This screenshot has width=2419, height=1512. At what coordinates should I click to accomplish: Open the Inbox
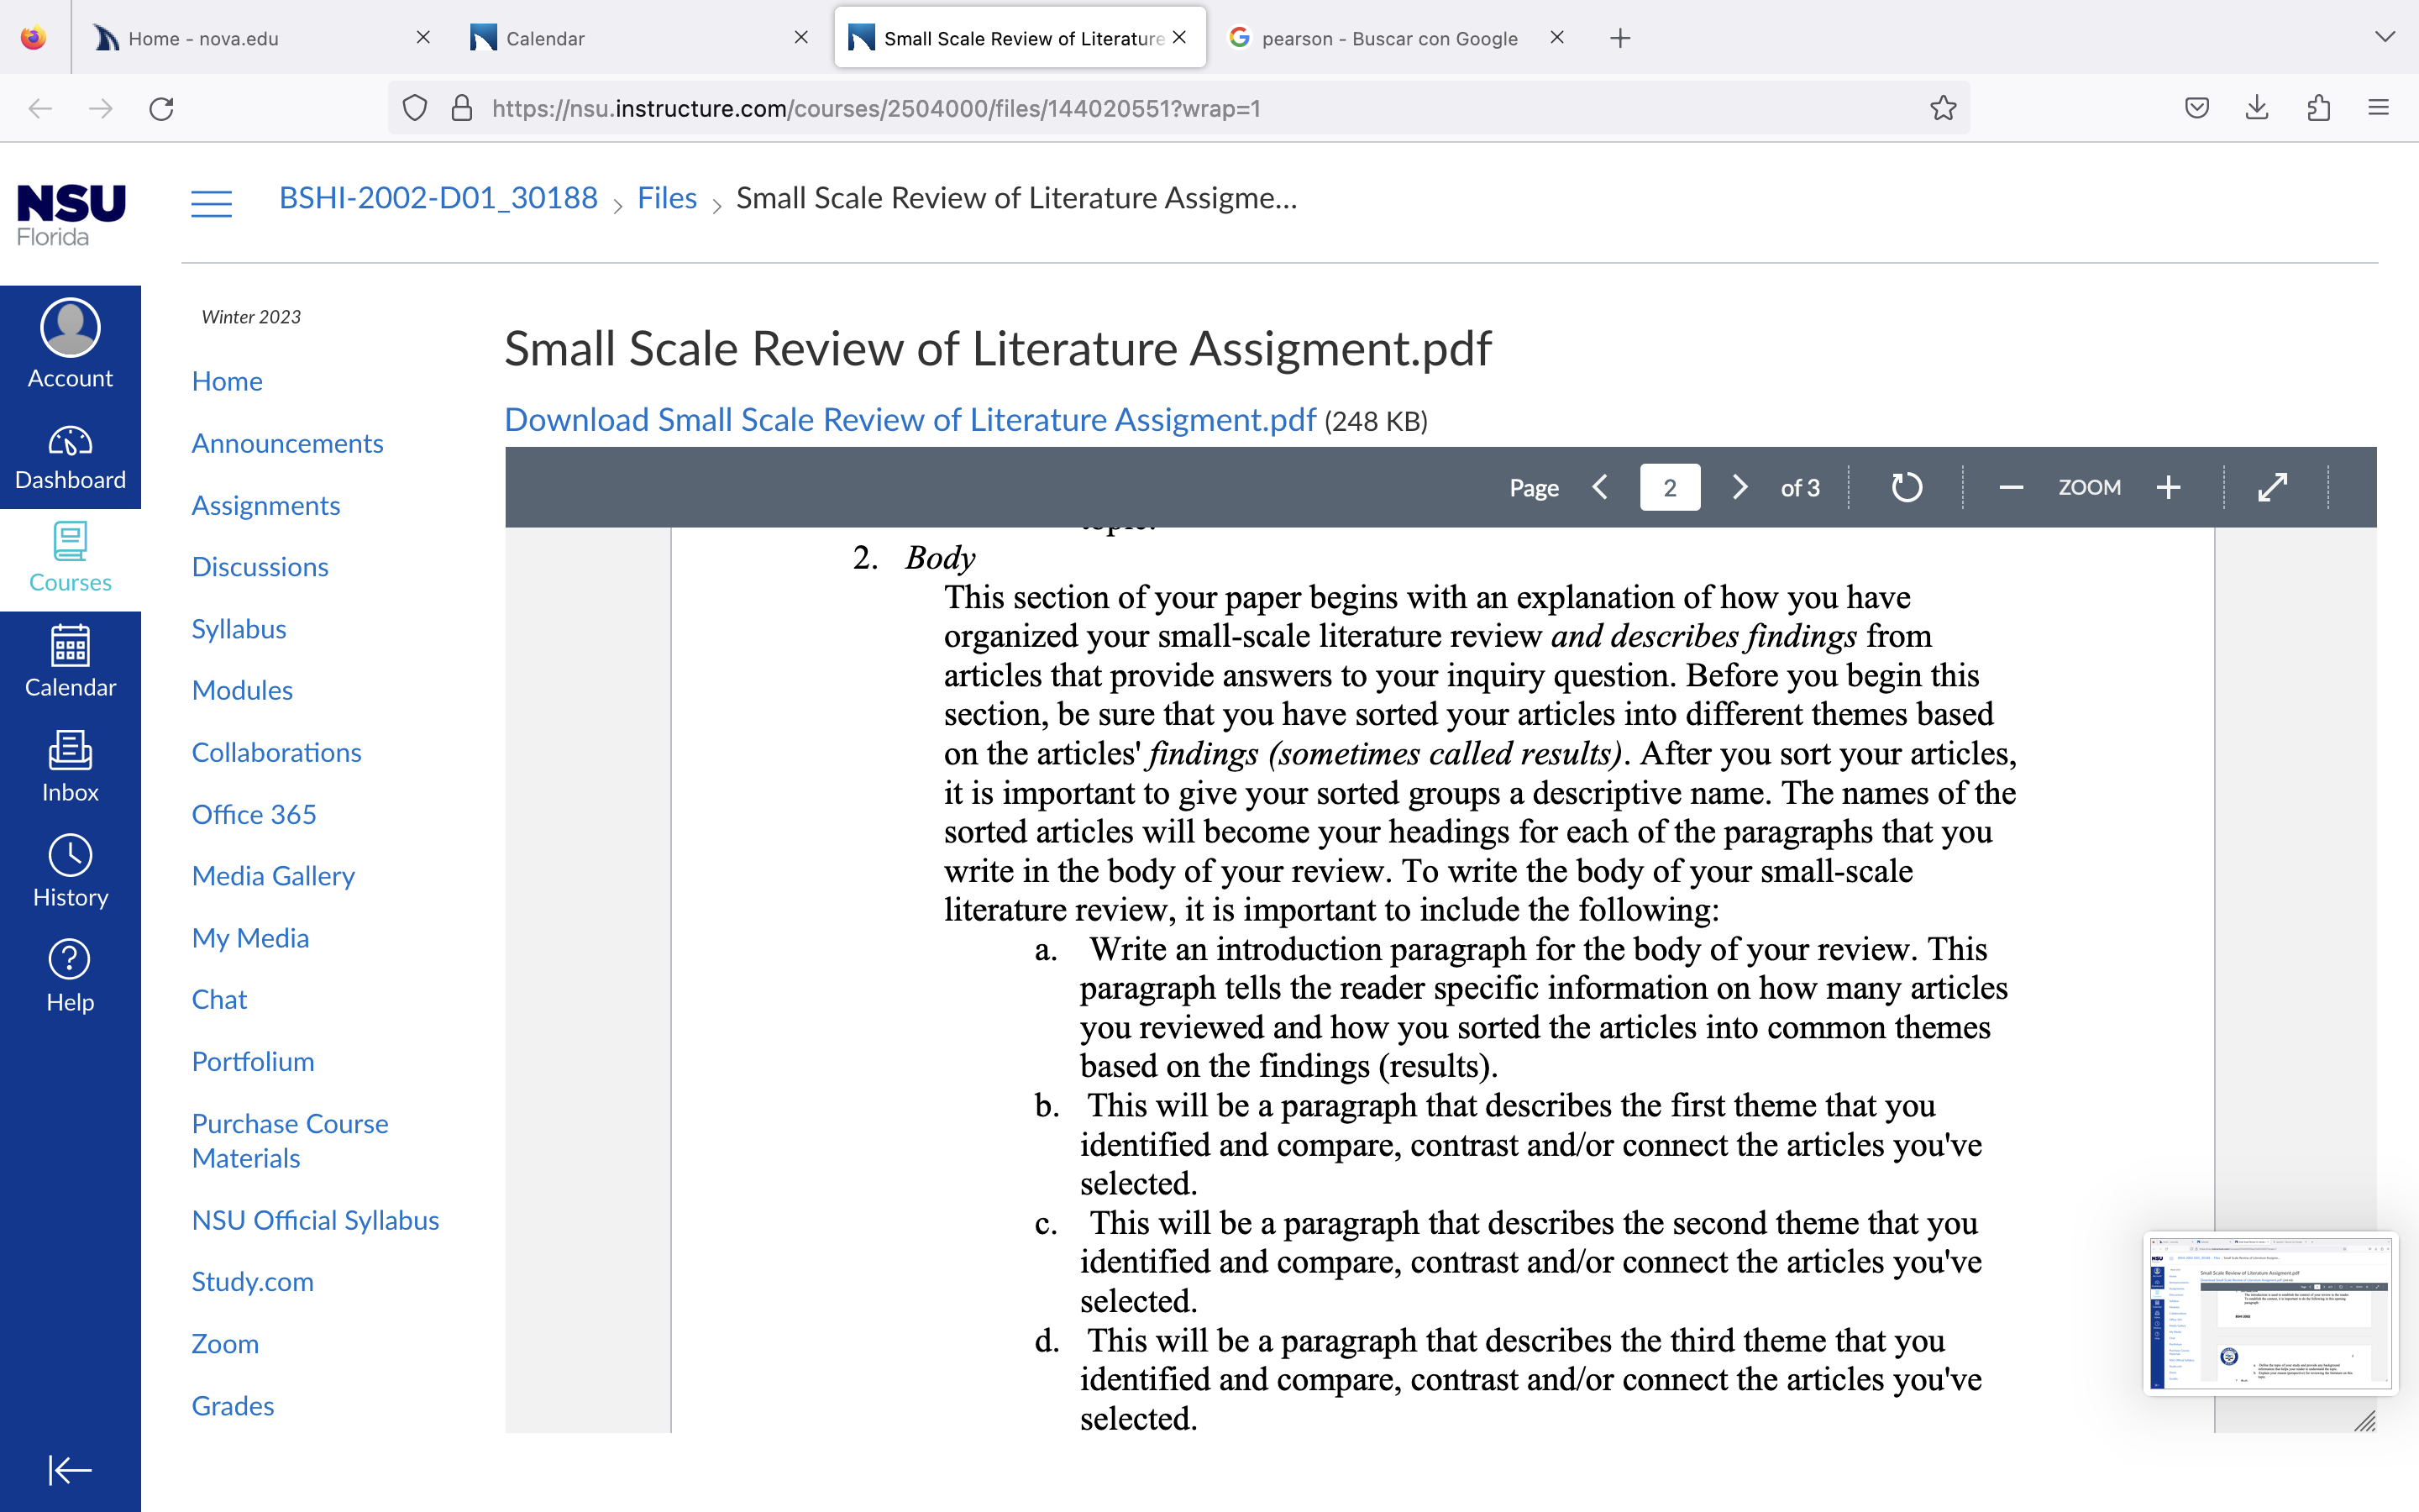[x=70, y=767]
